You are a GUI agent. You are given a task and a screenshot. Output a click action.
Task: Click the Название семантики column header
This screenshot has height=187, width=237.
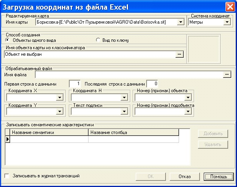[49, 132]
